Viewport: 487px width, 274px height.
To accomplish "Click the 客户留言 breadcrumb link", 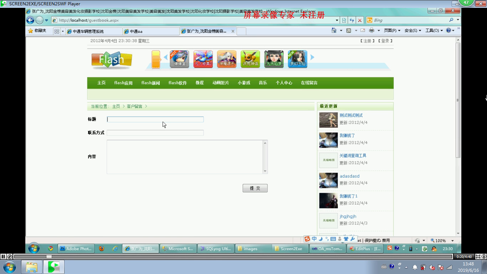I will tap(134, 106).
